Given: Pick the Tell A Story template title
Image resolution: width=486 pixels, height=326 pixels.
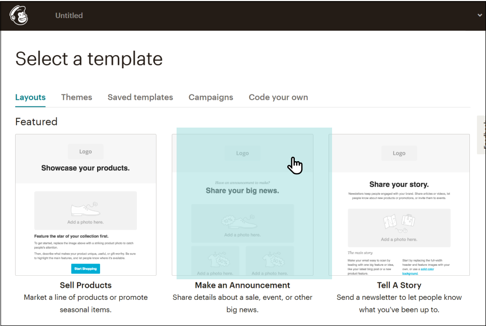Looking at the screenshot, I should (399, 285).
